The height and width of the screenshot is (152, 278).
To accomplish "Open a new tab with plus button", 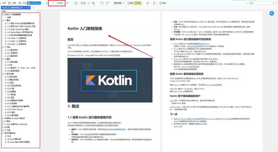I will pos(33,8).
